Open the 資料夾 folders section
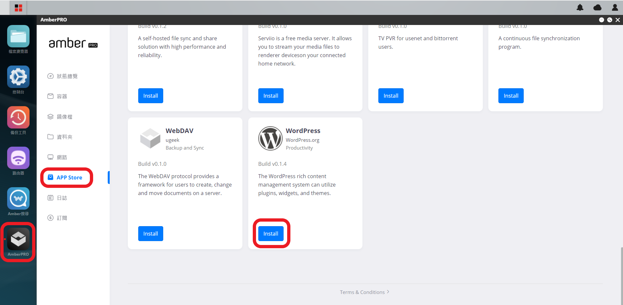This screenshot has height=305, width=623. click(x=60, y=137)
